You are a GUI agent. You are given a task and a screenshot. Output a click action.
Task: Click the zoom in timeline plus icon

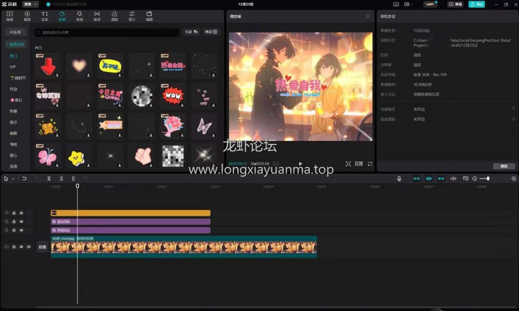point(514,179)
